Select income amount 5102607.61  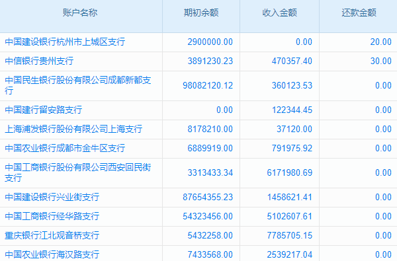[x=290, y=216]
